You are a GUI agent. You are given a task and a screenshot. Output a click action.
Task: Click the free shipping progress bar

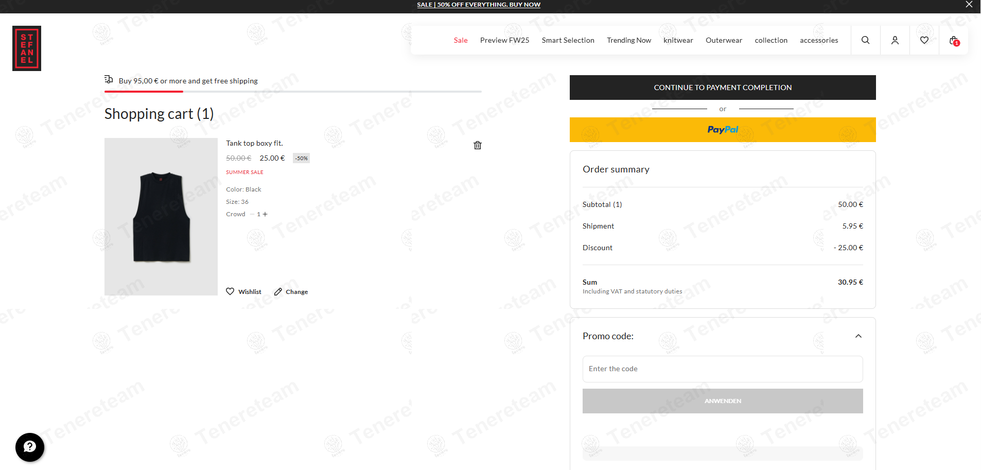(x=293, y=92)
